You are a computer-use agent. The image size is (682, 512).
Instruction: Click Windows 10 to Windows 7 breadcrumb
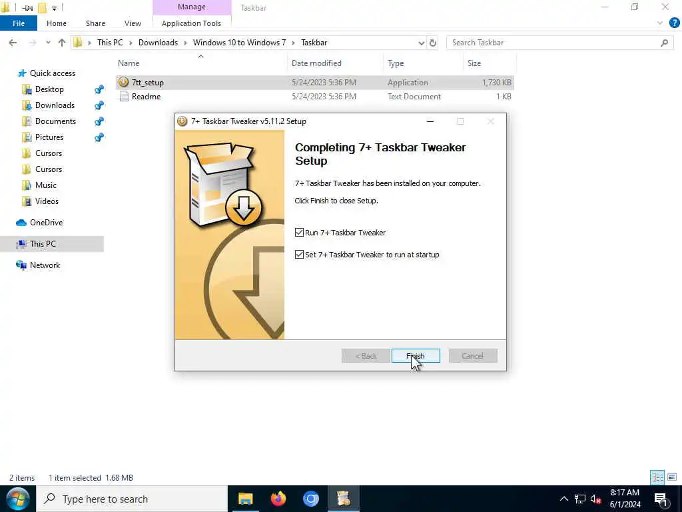pos(239,43)
